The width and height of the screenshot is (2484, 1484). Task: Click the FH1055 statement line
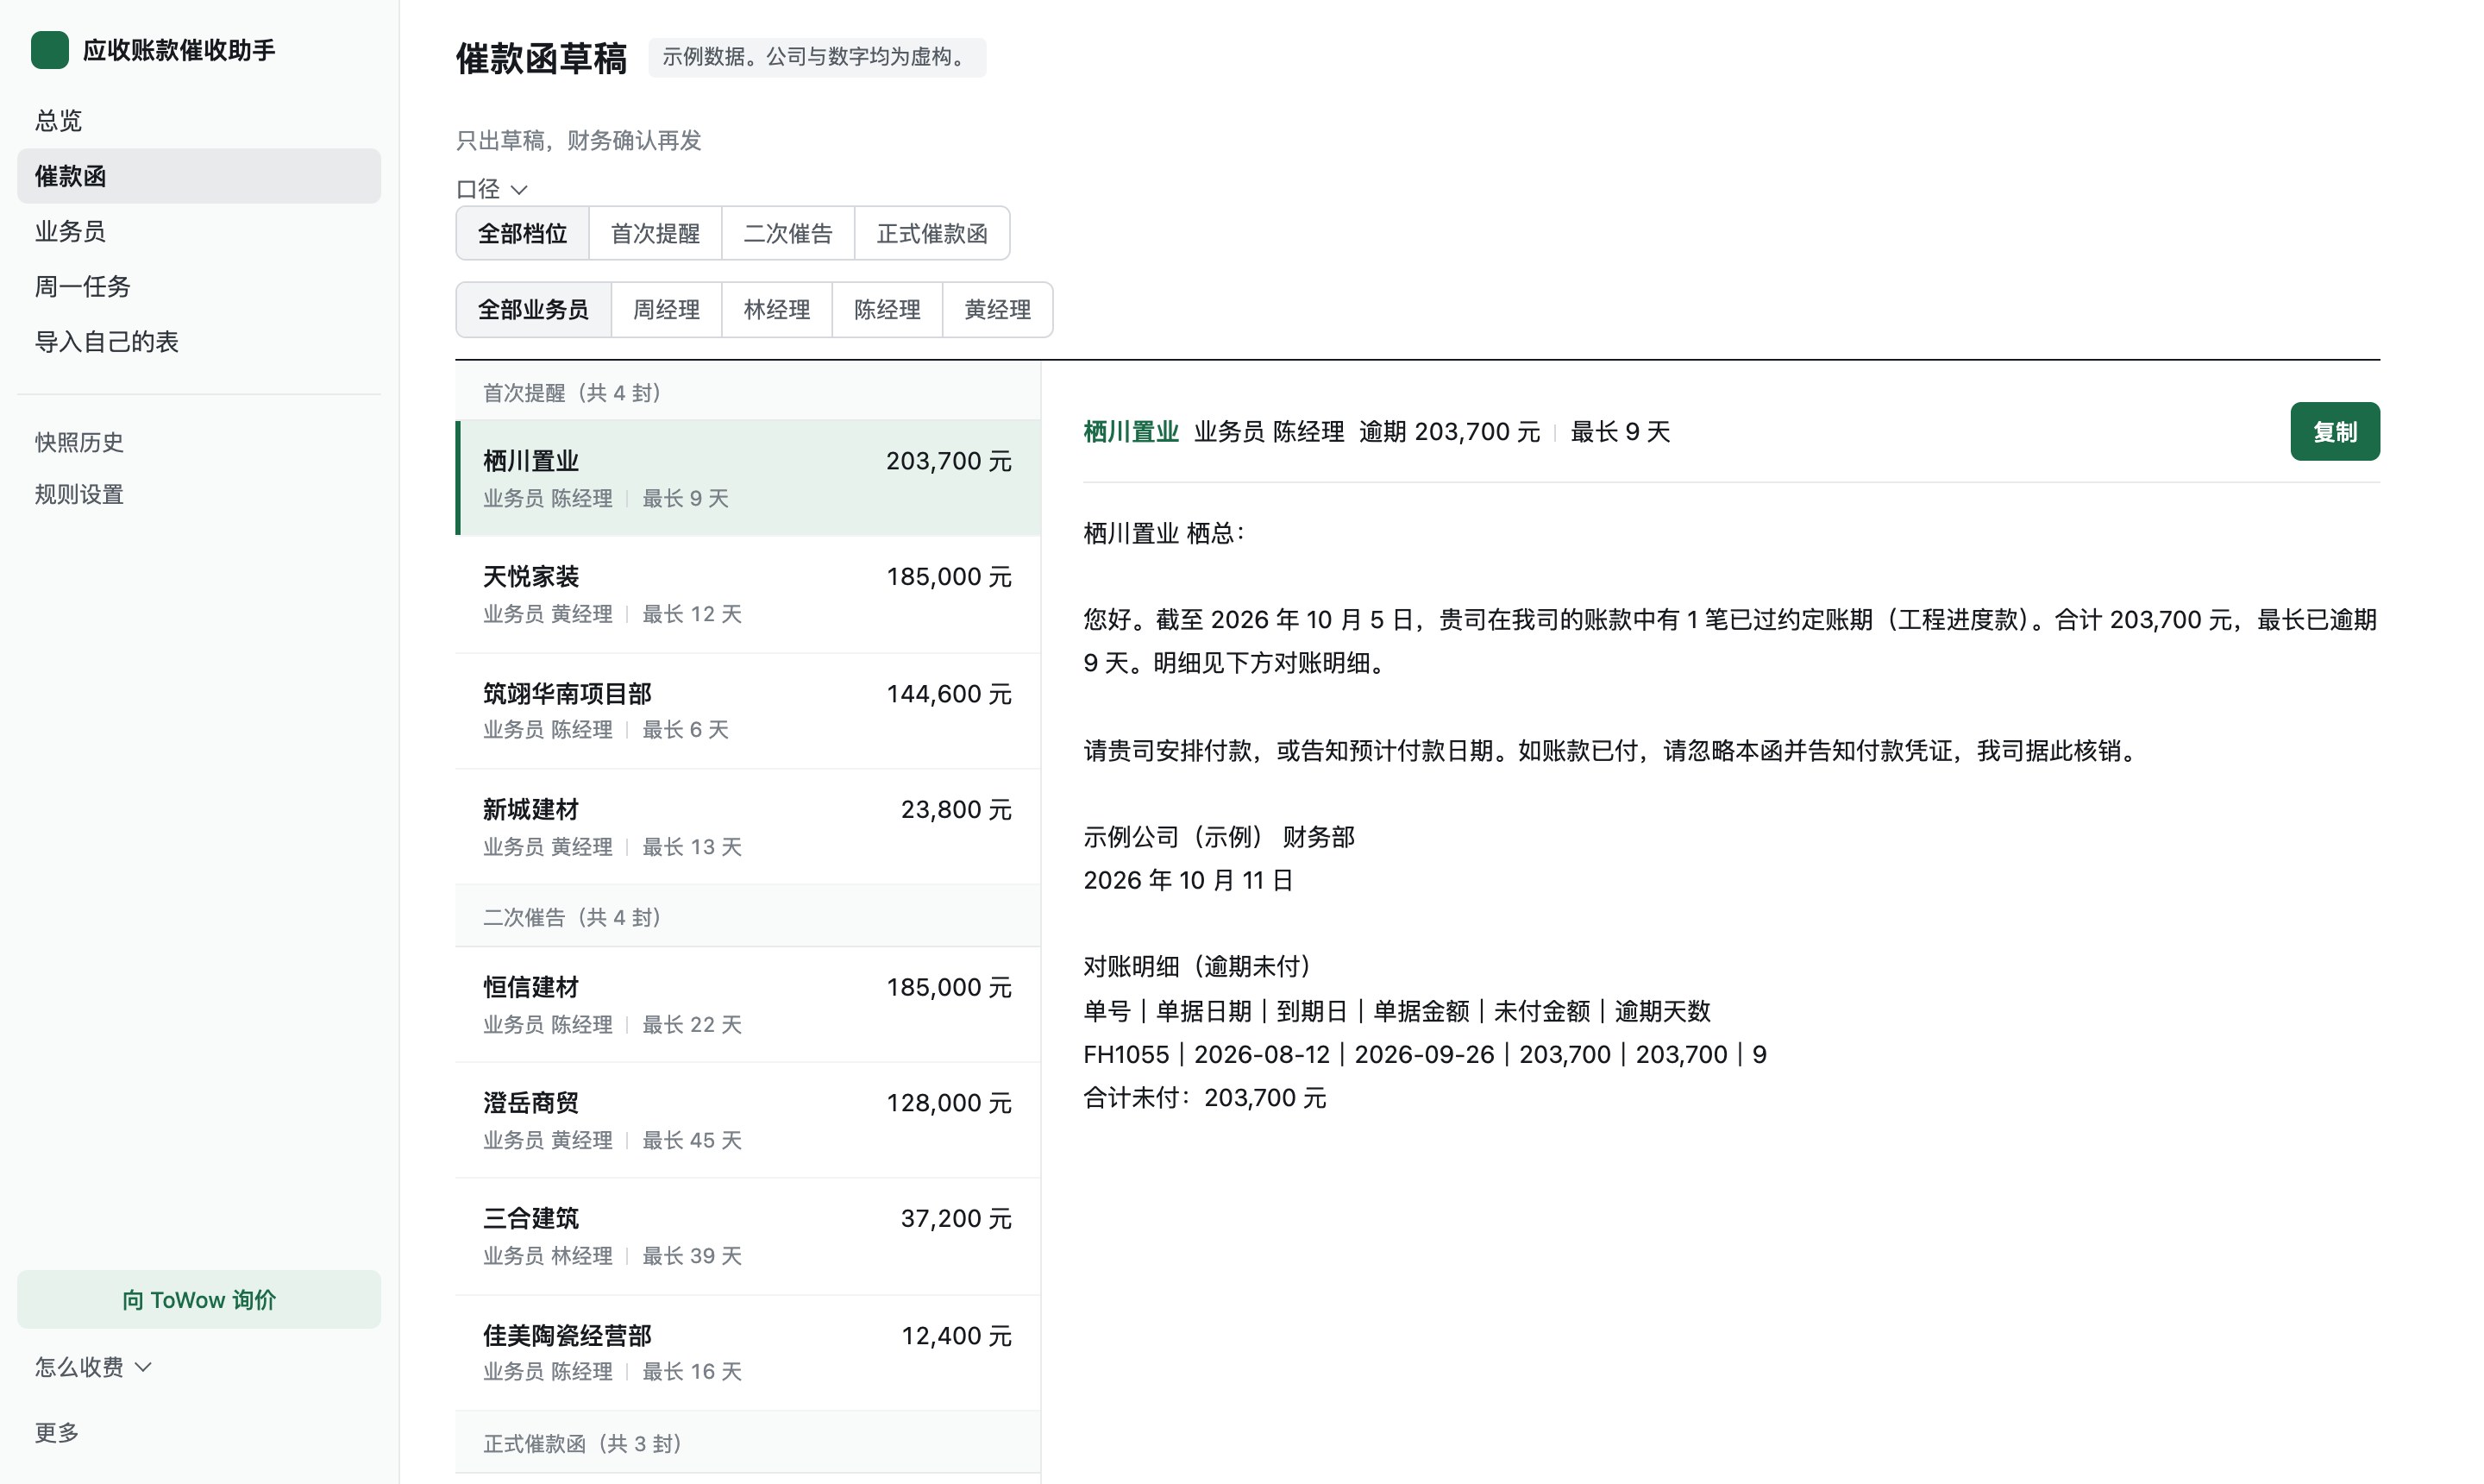[1425, 1054]
